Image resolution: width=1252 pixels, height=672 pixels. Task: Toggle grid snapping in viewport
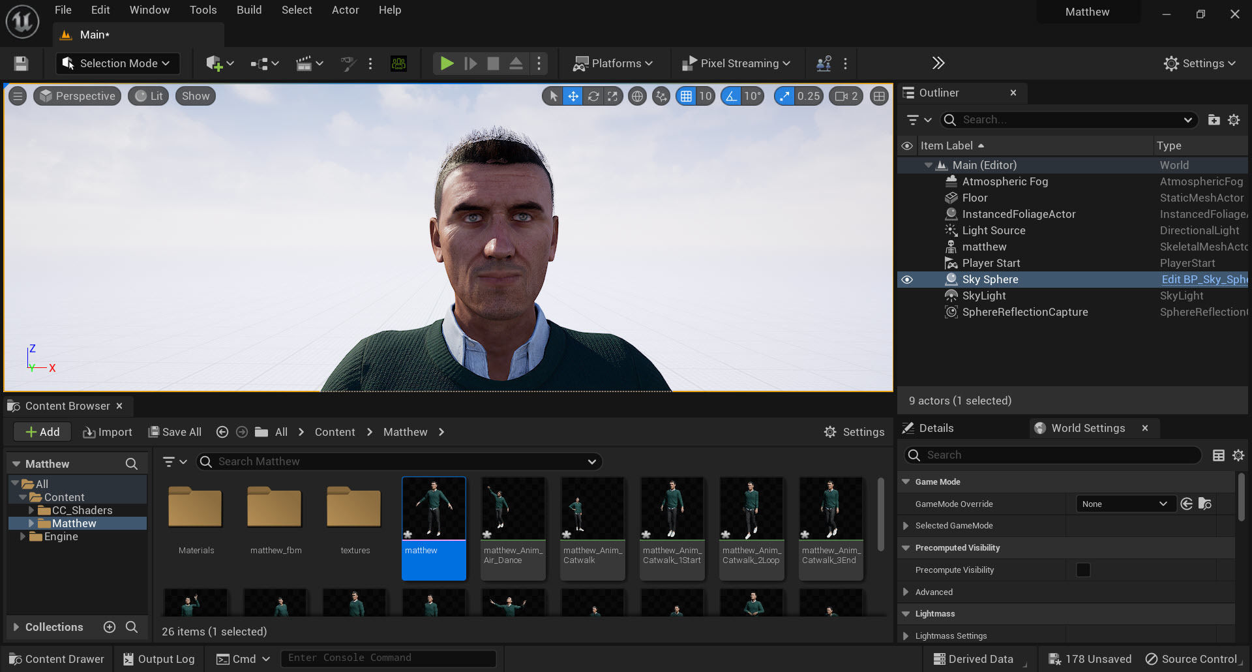click(x=686, y=97)
